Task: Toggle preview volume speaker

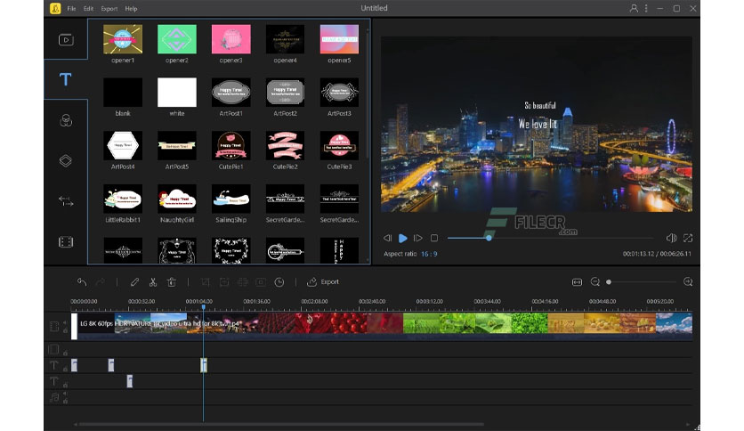Action: (671, 238)
